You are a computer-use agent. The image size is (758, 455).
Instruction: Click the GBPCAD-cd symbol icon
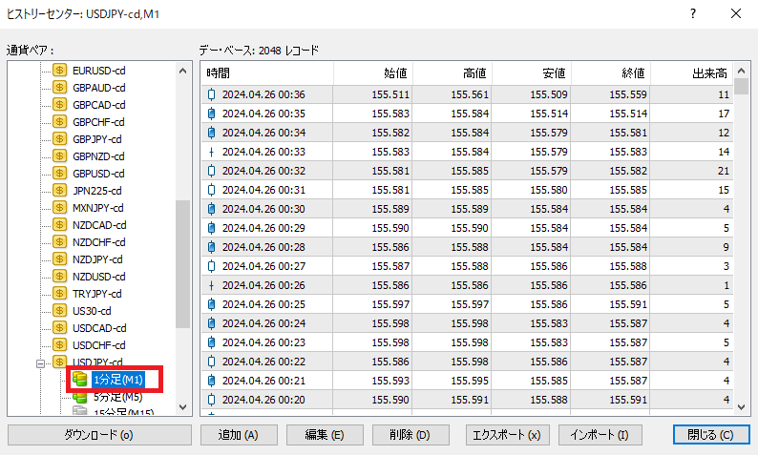click(x=59, y=105)
